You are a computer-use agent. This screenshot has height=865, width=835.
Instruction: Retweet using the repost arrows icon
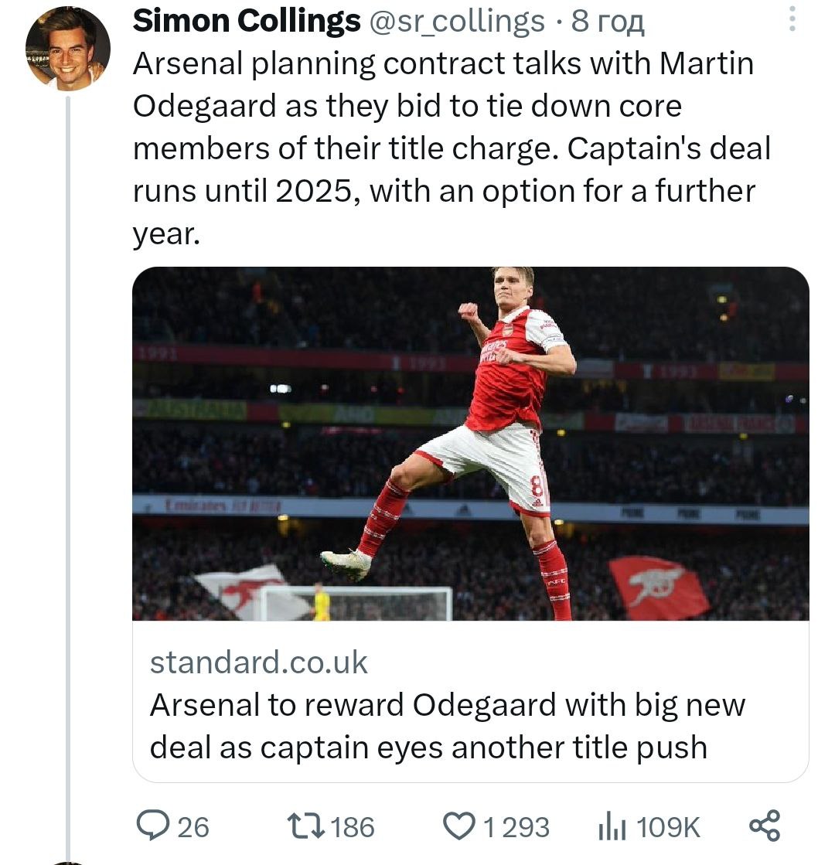(x=306, y=826)
